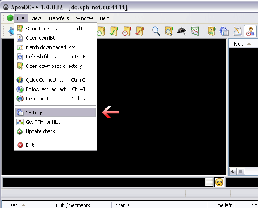Open the View menu

(x=36, y=18)
